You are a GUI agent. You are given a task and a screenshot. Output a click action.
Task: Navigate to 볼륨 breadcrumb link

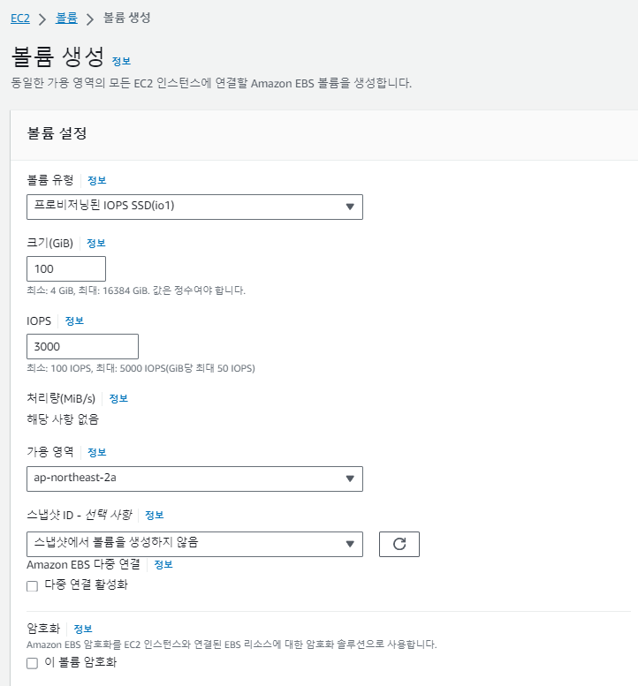point(66,18)
